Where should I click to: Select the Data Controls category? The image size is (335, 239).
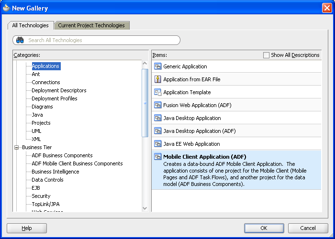pyautogui.click(x=47, y=180)
